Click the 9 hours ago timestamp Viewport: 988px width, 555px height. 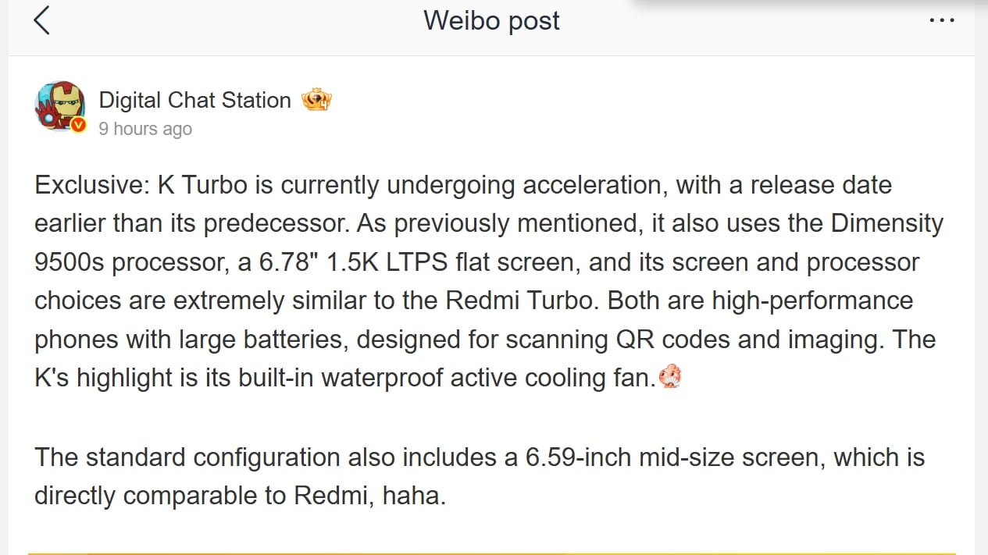145,129
